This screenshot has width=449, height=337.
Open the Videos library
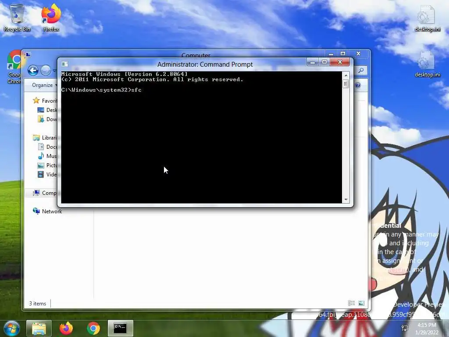point(48,175)
